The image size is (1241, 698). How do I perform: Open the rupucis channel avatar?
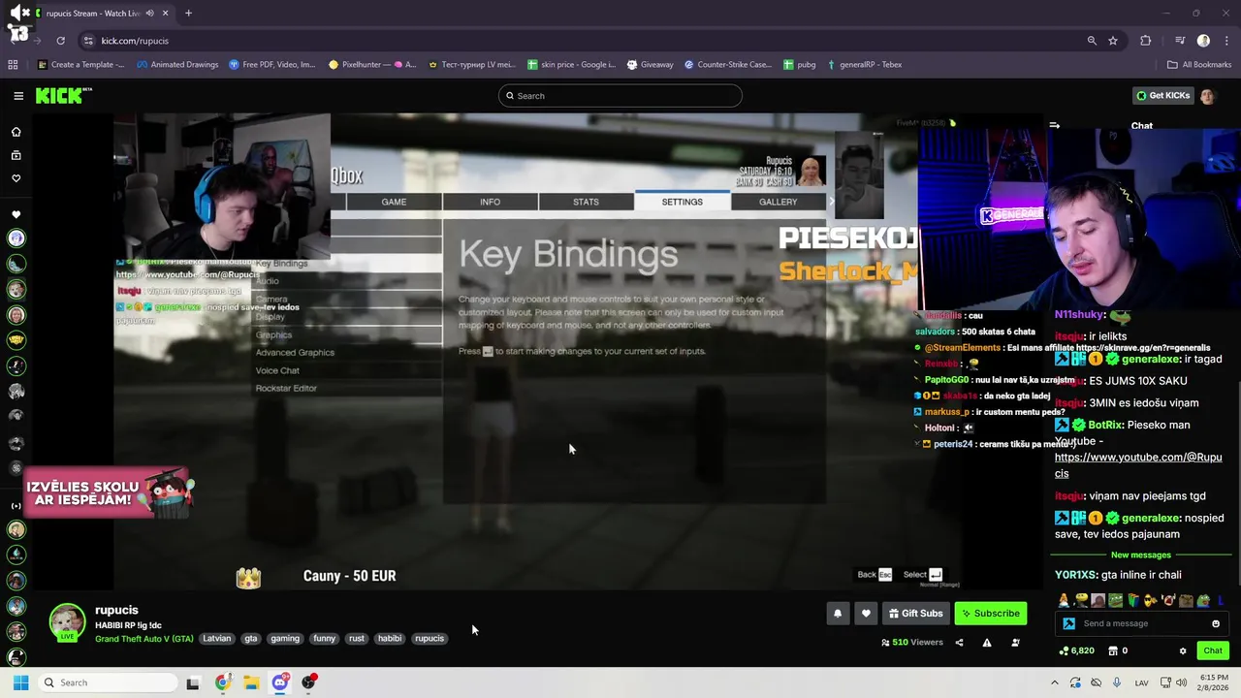(x=68, y=621)
